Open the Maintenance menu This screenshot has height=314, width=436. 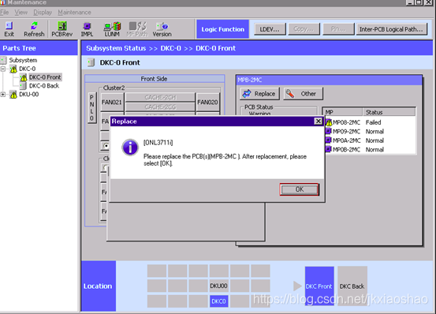point(74,13)
